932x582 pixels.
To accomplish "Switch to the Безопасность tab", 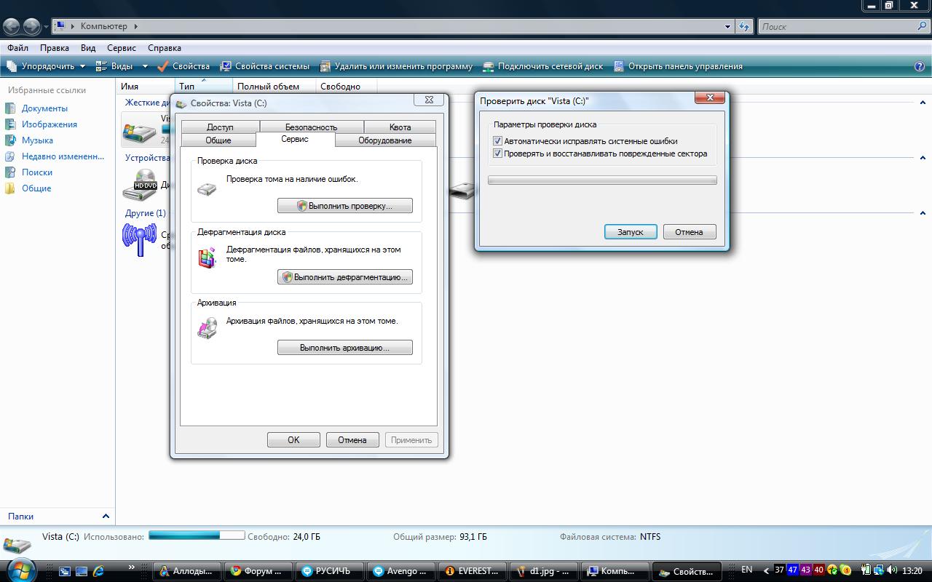I will 311,127.
